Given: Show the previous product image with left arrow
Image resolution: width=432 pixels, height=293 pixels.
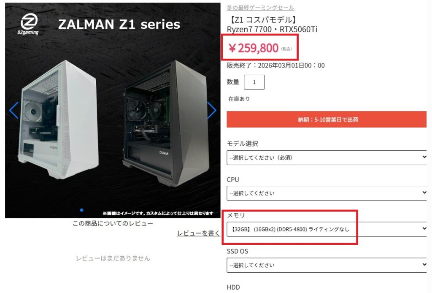Looking at the screenshot, I should [14, 110].
